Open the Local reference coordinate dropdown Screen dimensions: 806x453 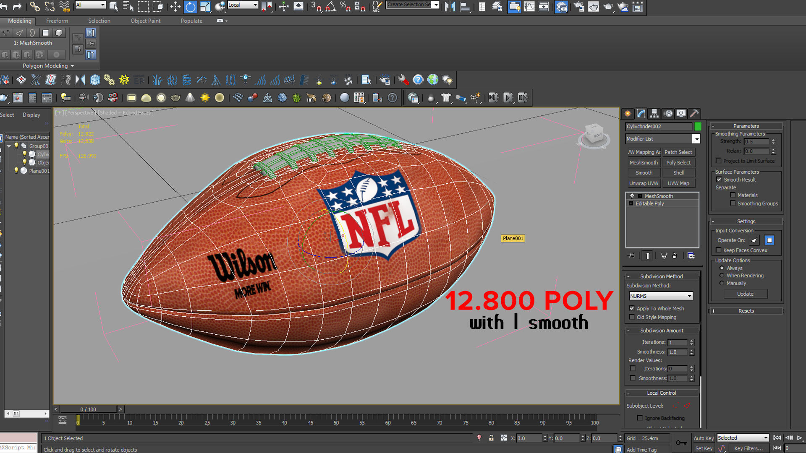coord(243,5)
